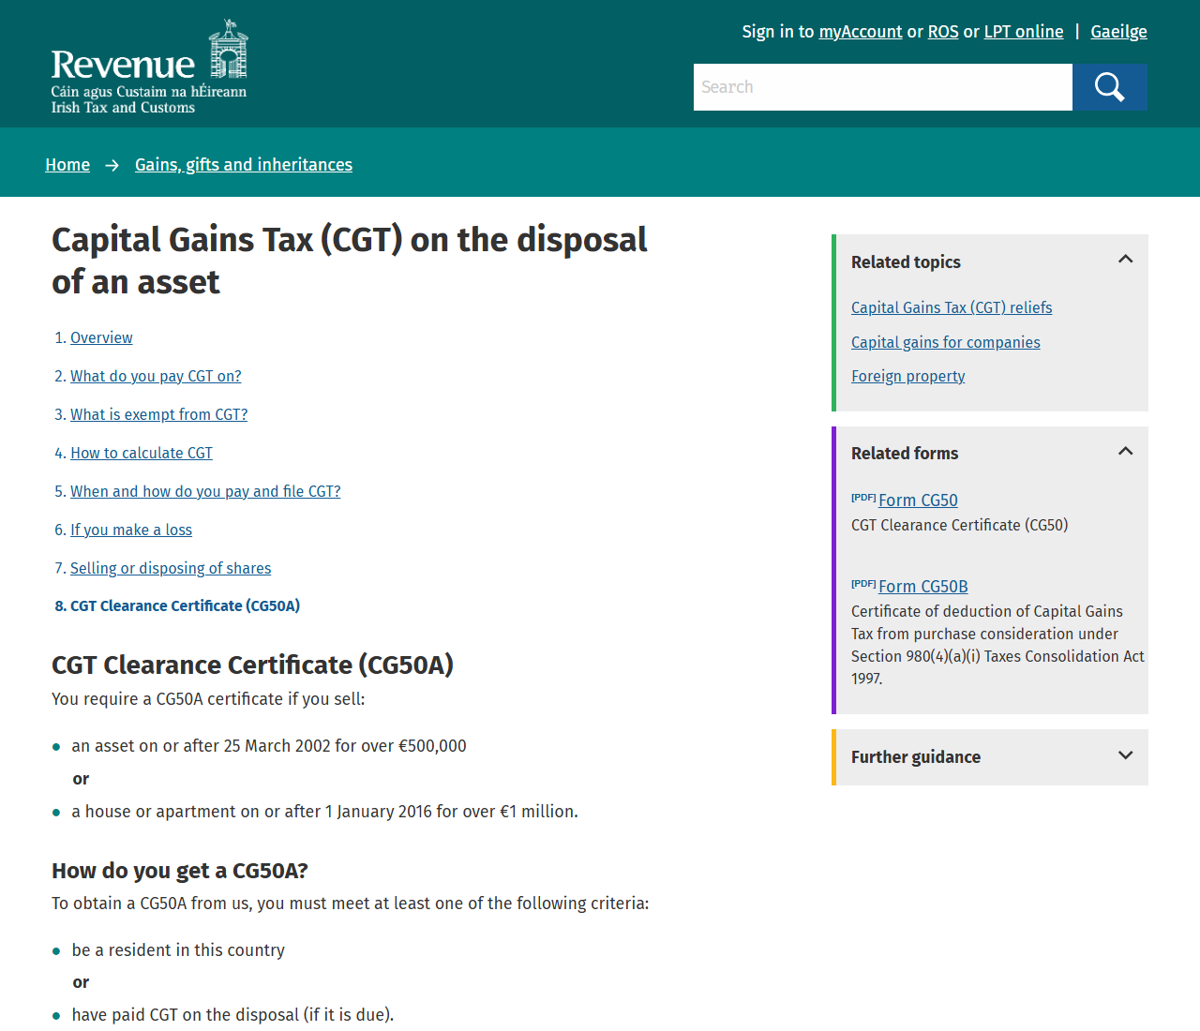Viewport: 1200px width, 1031px height.
Task: Click the 'How do you get a CG50A?' heading
Action: [180, 871]
